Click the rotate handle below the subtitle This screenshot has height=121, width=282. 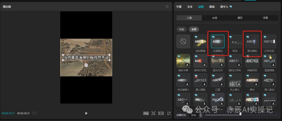86,65
